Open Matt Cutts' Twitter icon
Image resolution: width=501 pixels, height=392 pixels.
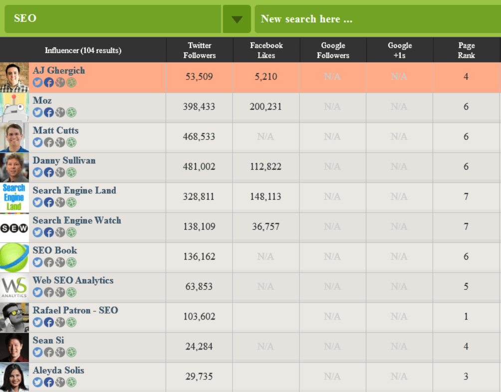(38, 142)
